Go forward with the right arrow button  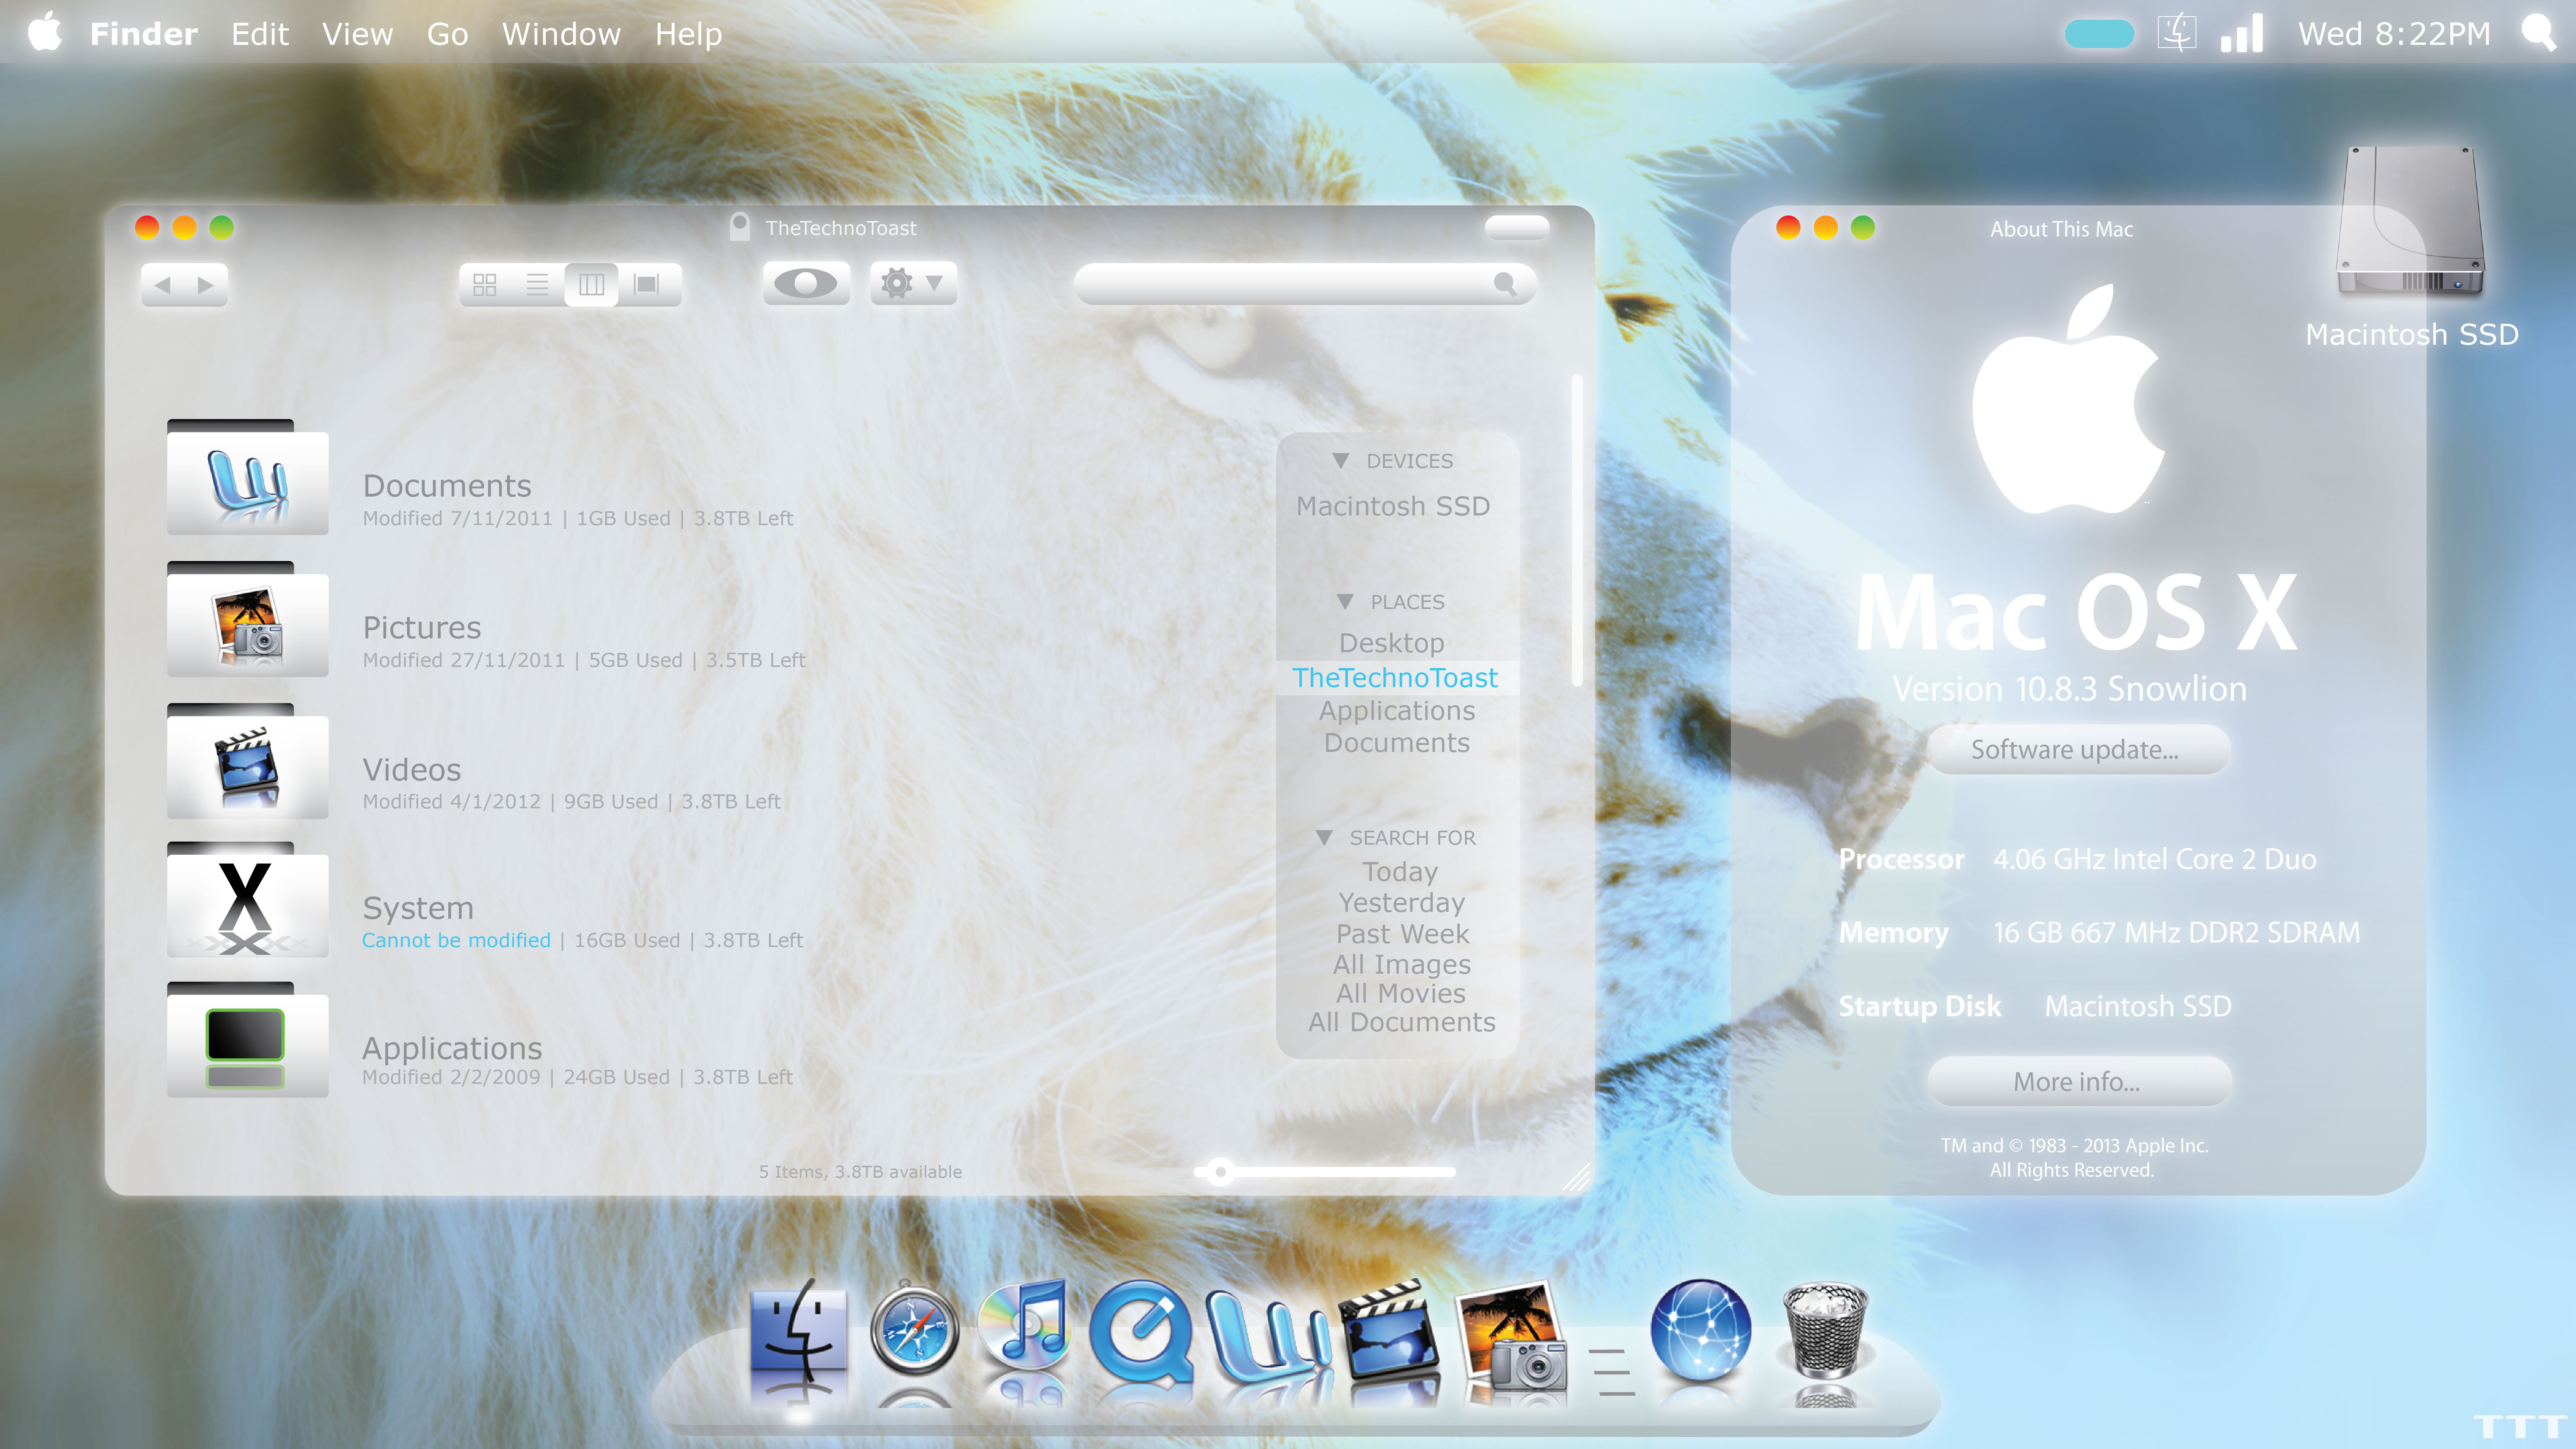(x=206, y=285)
